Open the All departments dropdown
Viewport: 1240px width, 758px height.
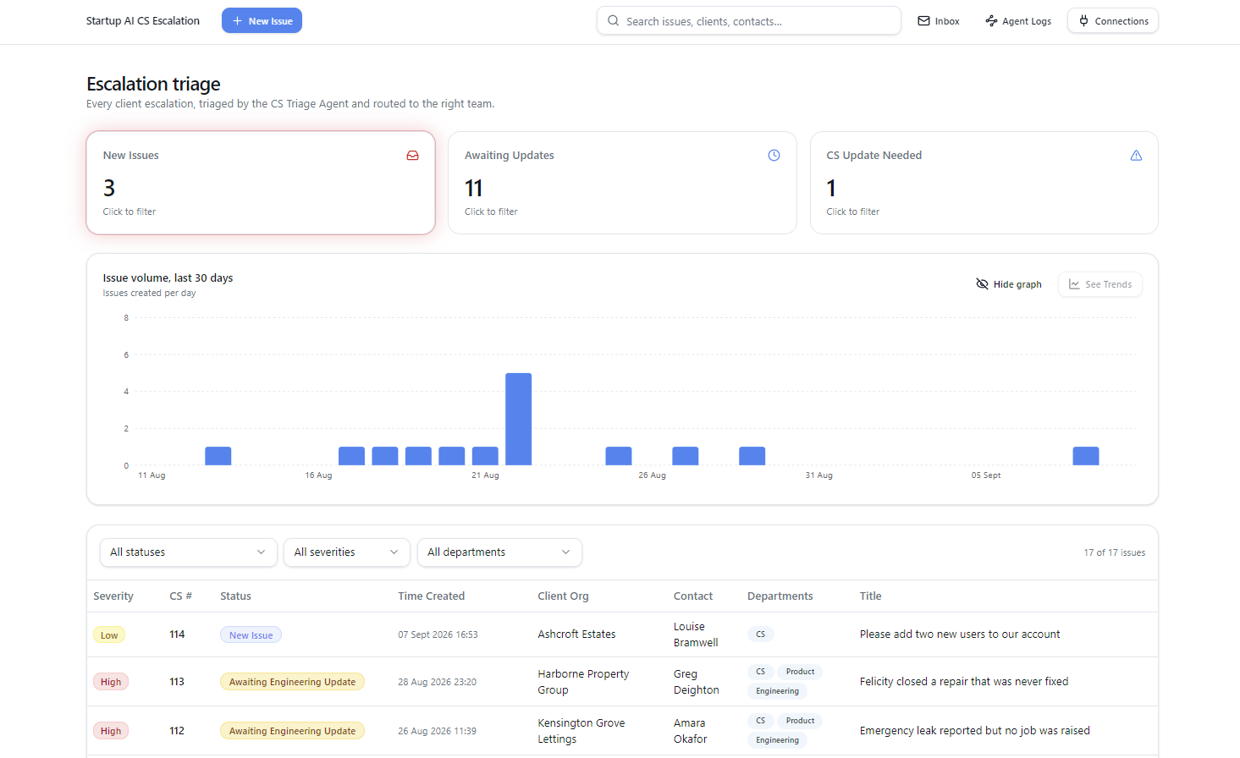click(499, 552)
